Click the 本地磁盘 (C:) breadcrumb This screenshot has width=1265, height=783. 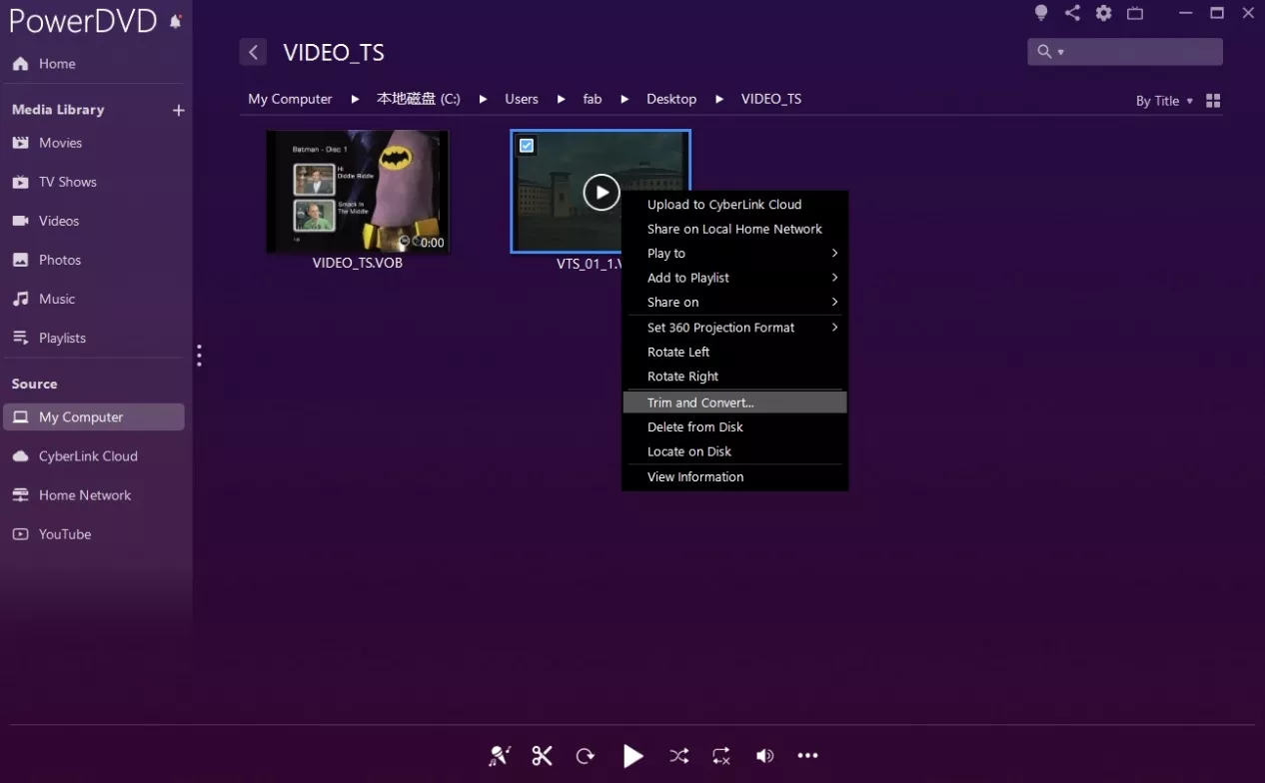tap(419, 99)
